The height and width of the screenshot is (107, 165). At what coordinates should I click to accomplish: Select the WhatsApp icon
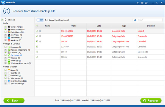(x=9, y=61)
